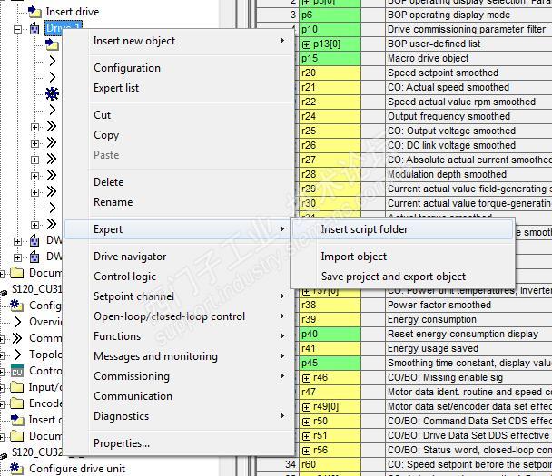Click the first DW drive icon
Viewport: 552px width, 476px height.
34,241
